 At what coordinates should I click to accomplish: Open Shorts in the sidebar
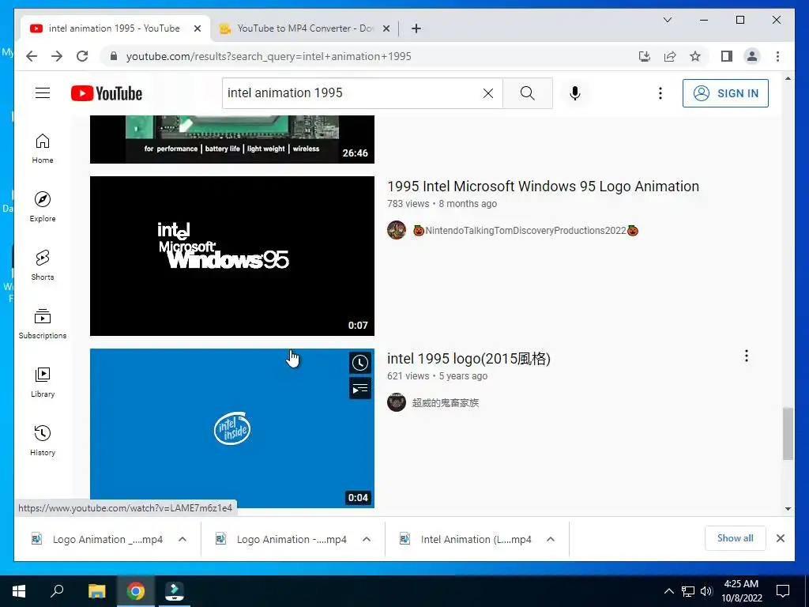tap(43, 266)
